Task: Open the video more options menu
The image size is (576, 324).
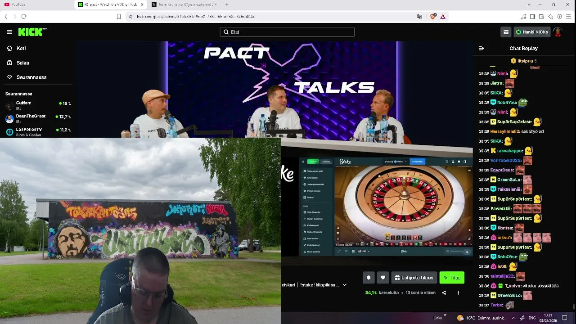Action: (459, 292)
